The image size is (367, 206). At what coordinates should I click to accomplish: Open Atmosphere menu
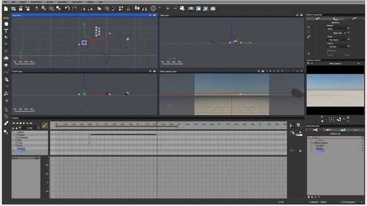pyautogui.click(x=37, y=2)
